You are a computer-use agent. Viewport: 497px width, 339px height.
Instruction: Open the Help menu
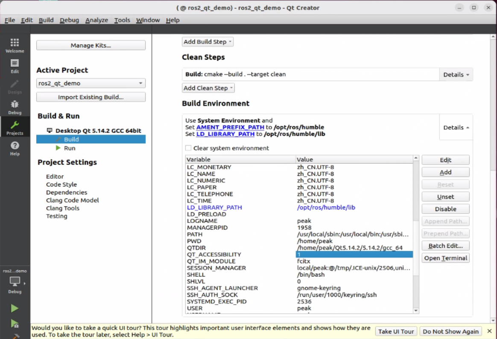pos(173,20)
